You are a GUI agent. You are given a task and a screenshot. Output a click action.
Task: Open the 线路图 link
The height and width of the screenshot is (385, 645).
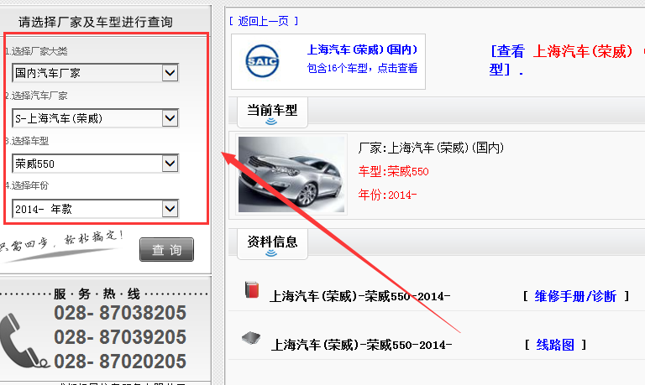(555, 345)
